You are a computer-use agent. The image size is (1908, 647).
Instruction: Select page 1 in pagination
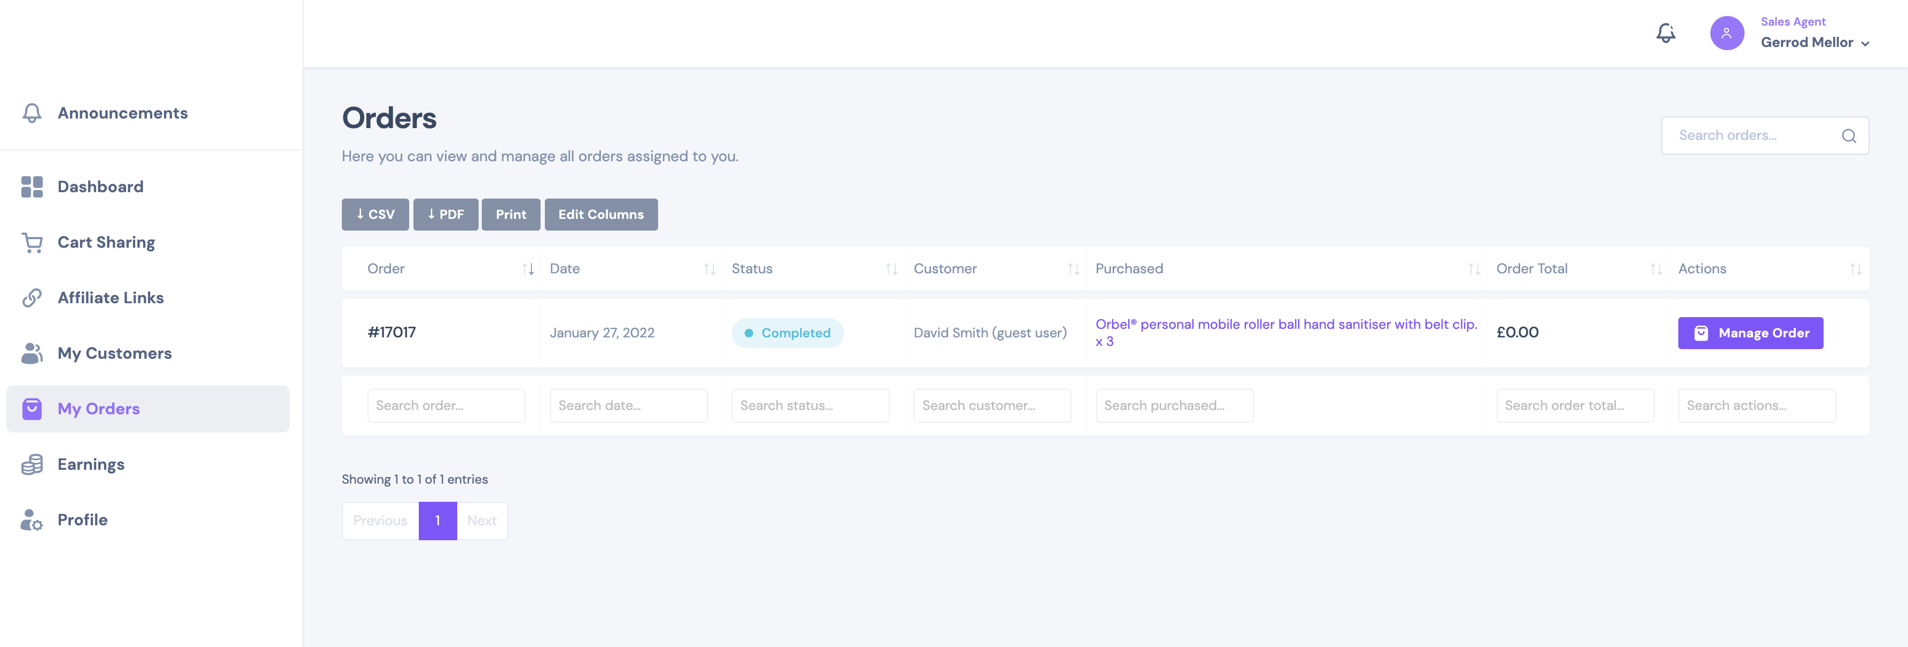(x=438, y=520)
